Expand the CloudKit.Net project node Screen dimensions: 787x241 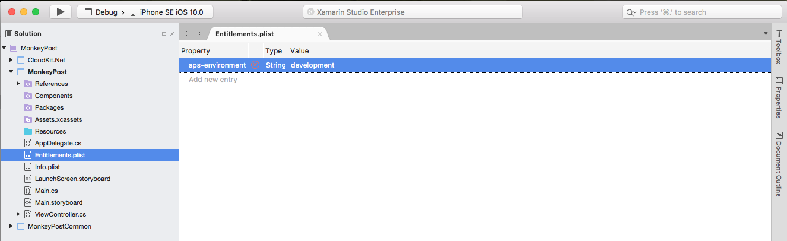tap(11, 60)
